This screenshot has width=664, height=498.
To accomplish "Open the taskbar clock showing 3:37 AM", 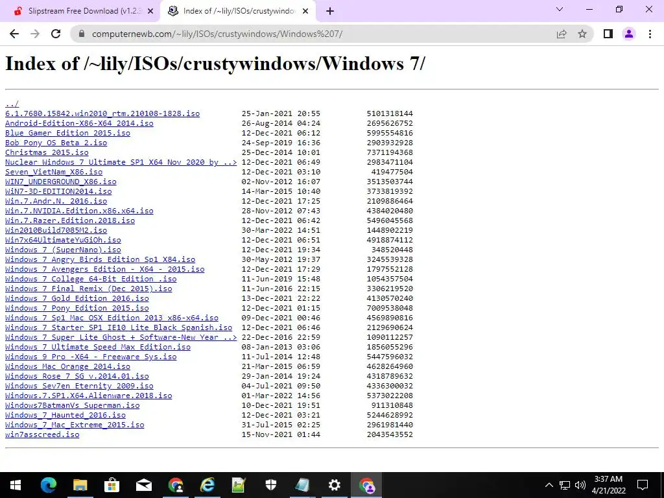I will (x=608, y=485).
